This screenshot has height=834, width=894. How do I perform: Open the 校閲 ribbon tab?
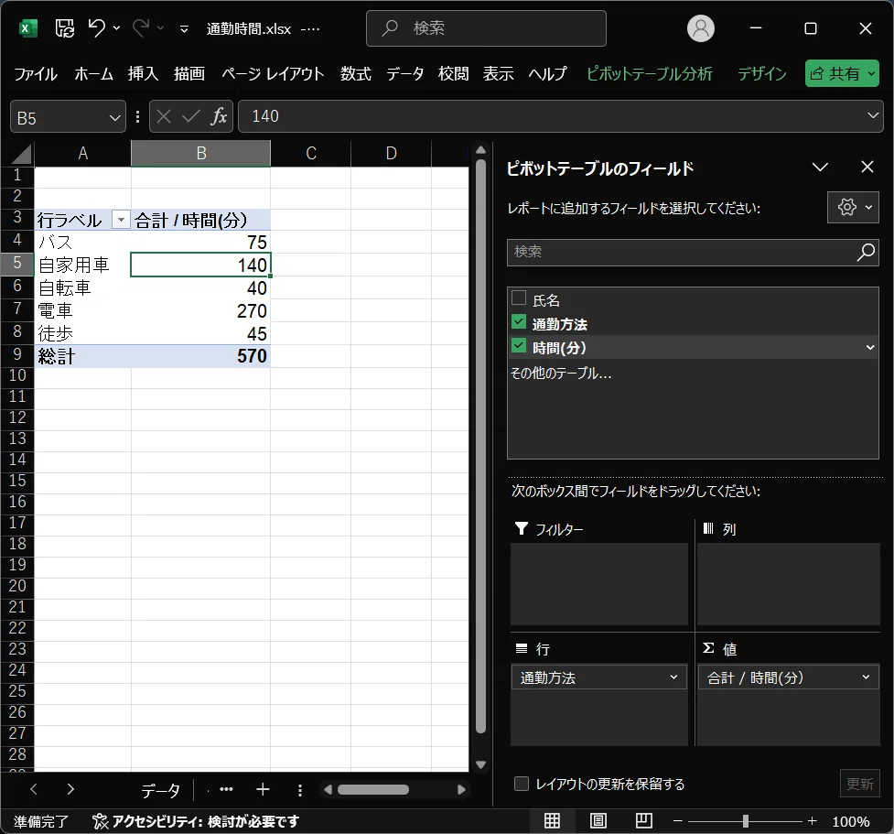453,73
